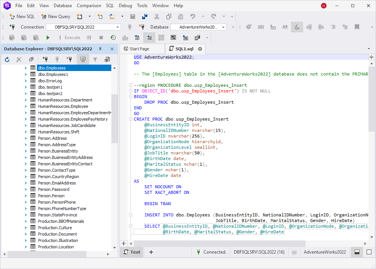The width and height of the screenshot is (376, 269).
Task: Click the New SQL toolbar button
Action: (x=22, y=17)
